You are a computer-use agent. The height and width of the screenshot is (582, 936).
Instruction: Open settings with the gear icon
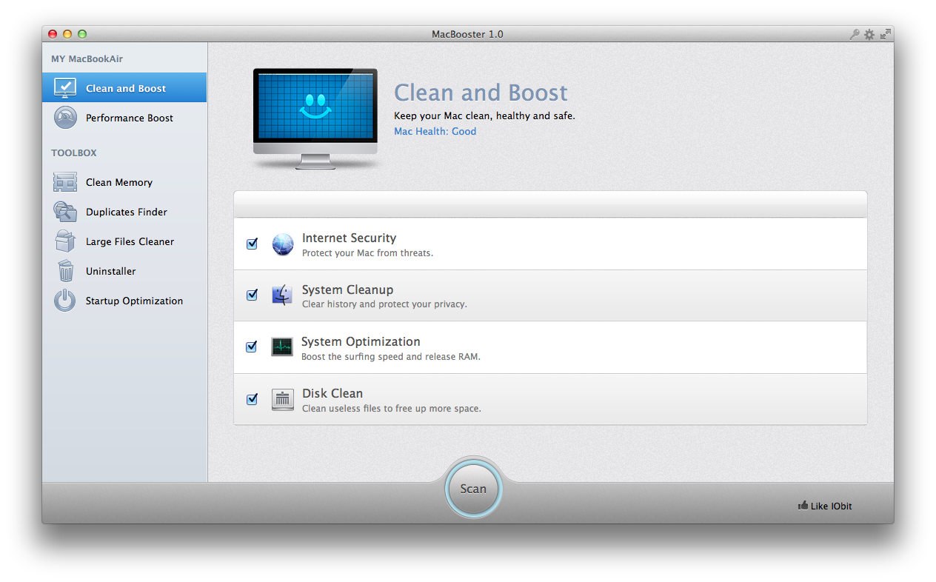(x=869, y=34)
